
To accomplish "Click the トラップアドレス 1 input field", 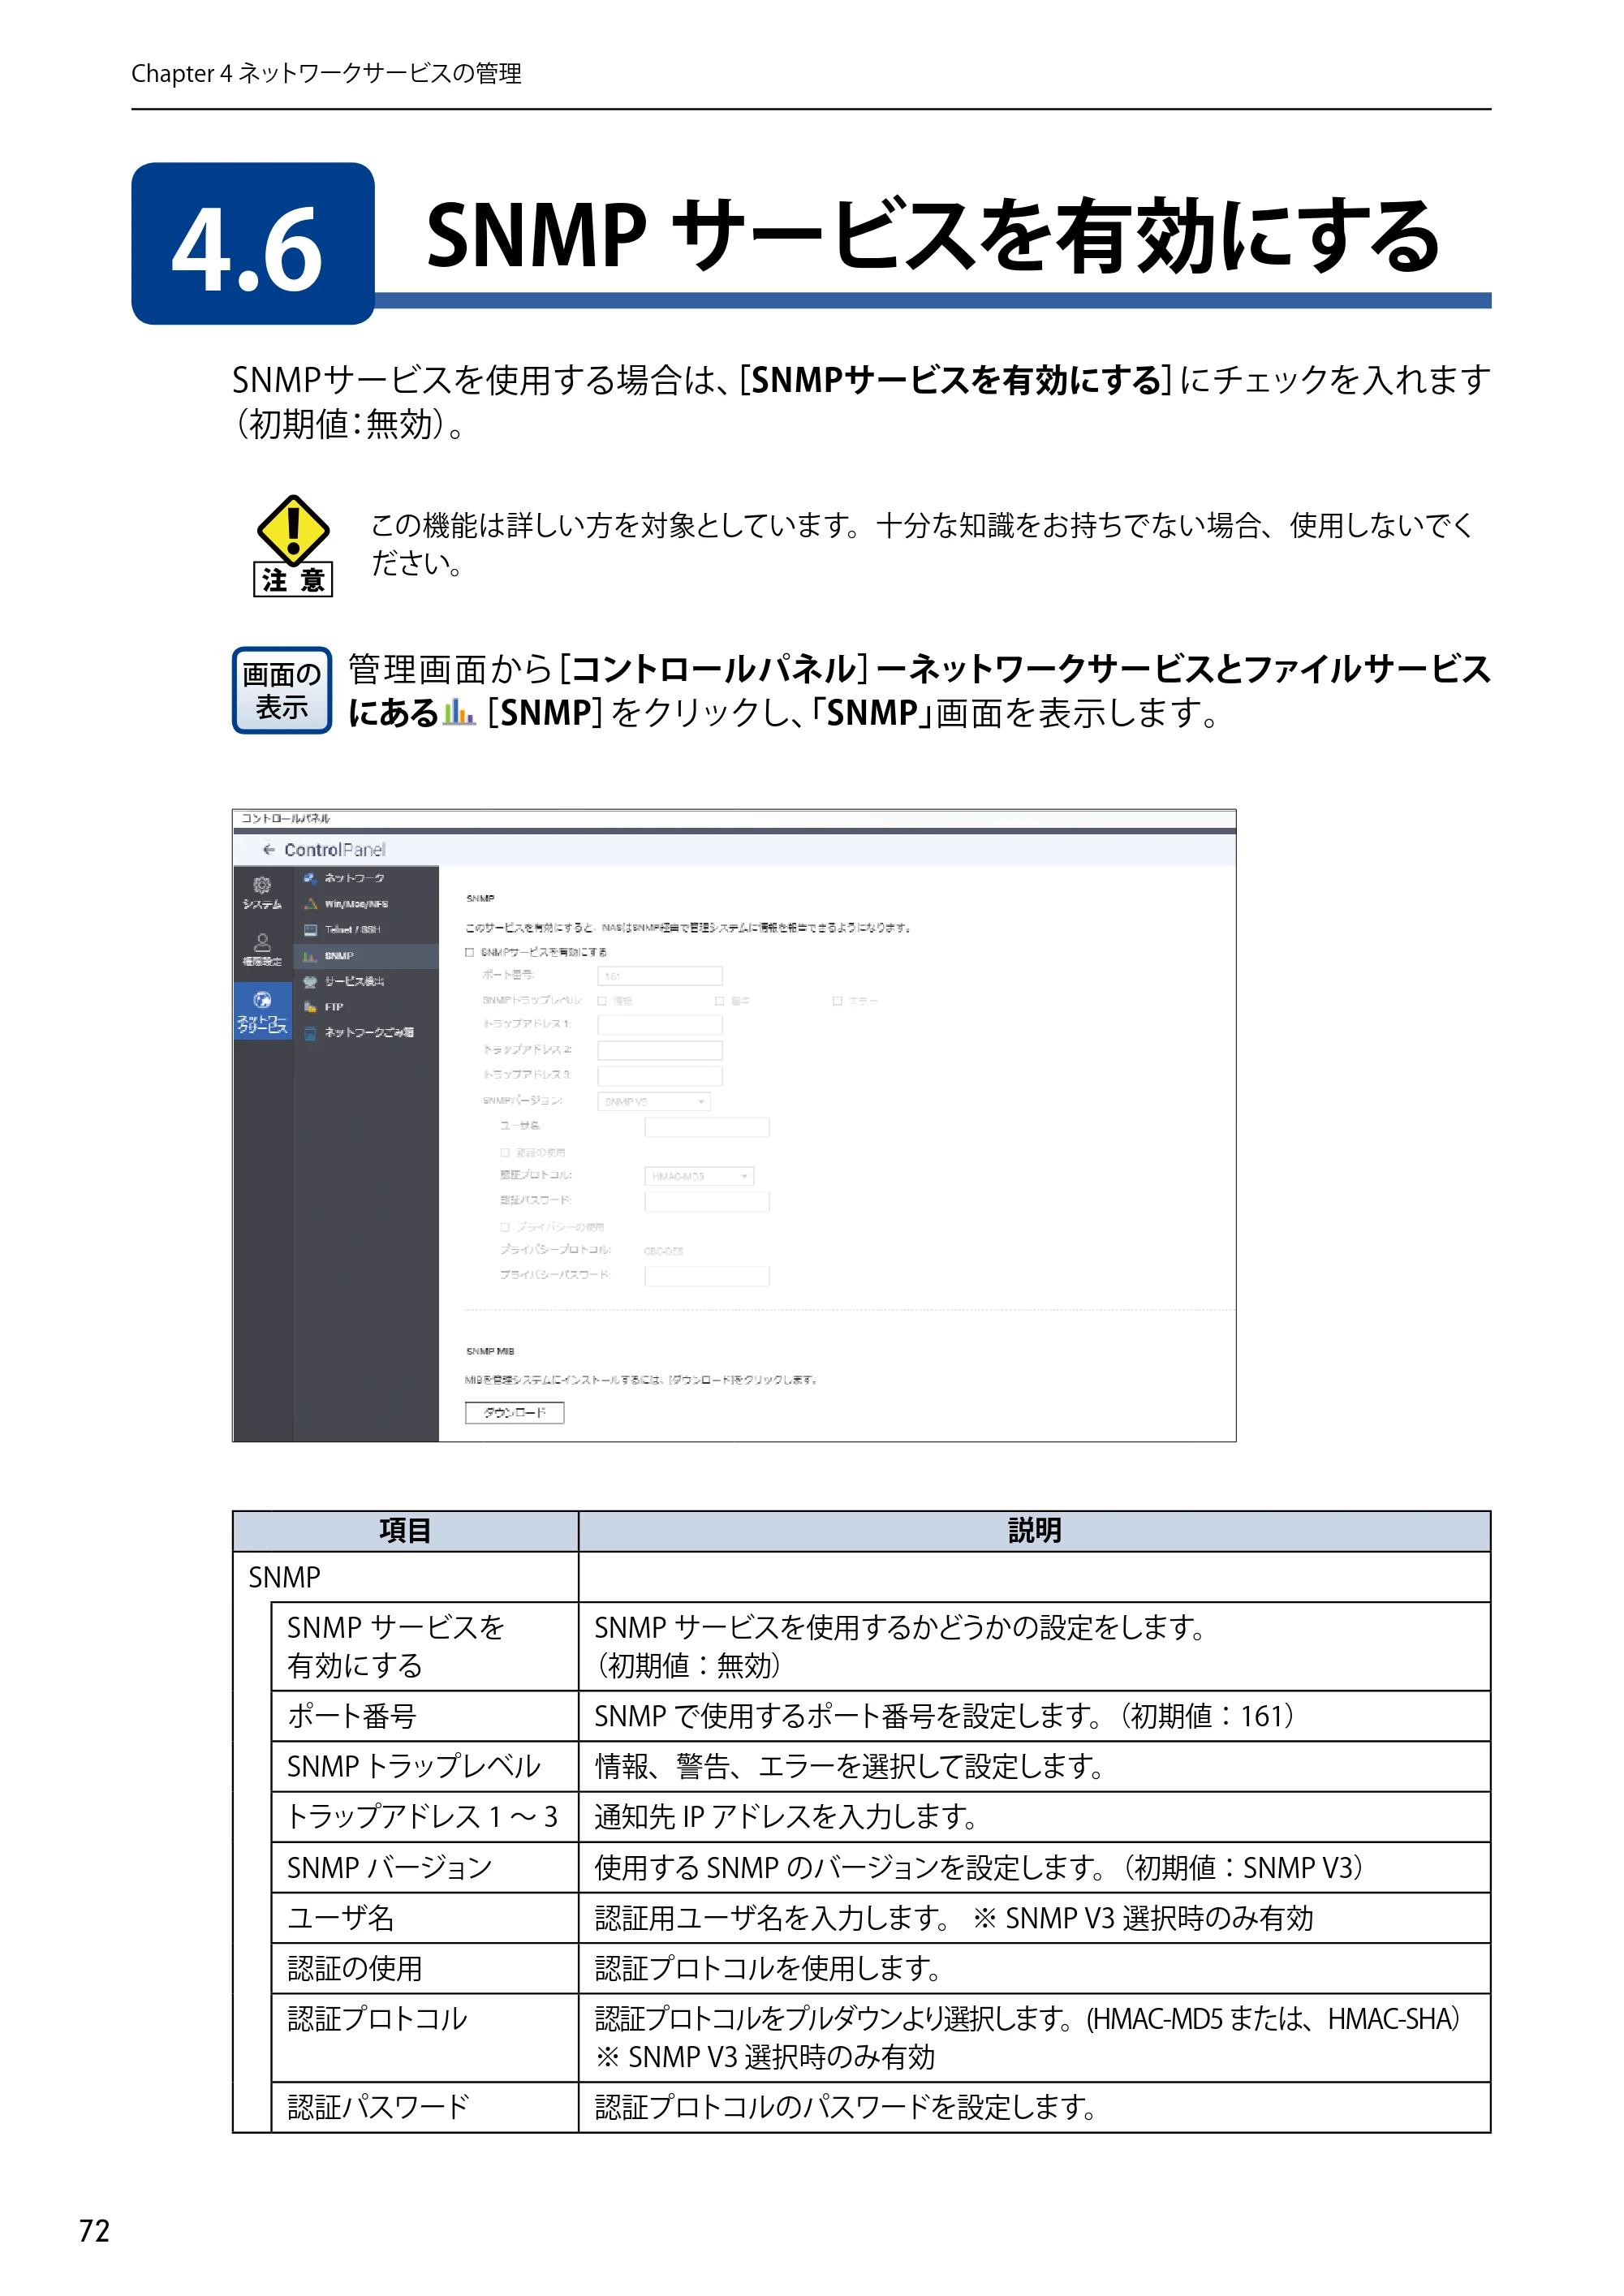I will coord(660,1025).
